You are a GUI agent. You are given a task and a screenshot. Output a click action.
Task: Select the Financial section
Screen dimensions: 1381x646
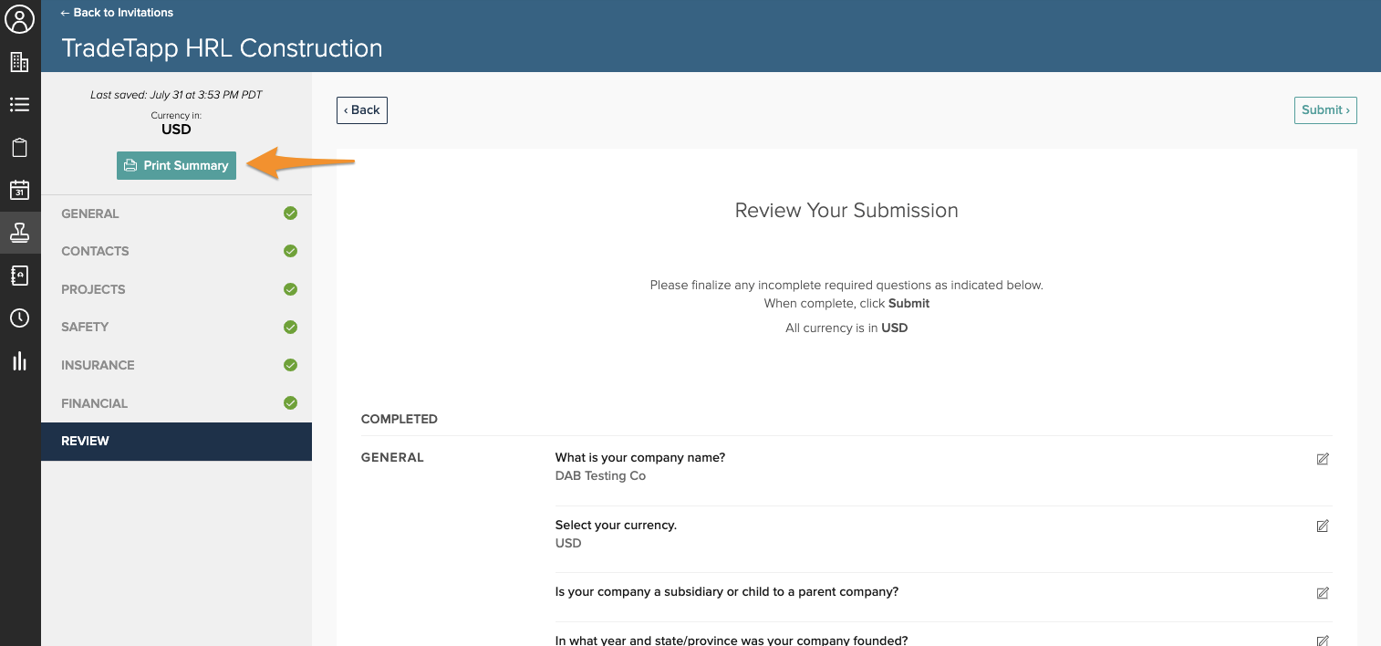click(x=94, y=403)
